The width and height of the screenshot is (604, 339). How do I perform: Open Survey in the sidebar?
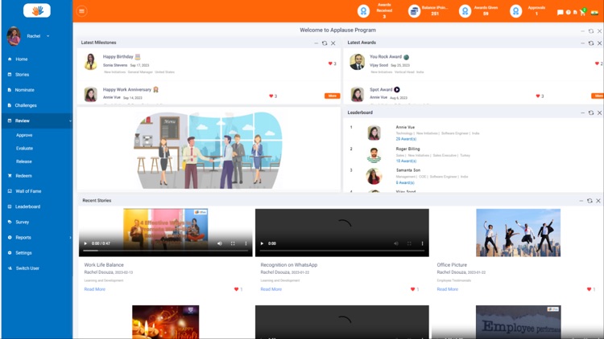pyautogui.click(x=22, y=223)
